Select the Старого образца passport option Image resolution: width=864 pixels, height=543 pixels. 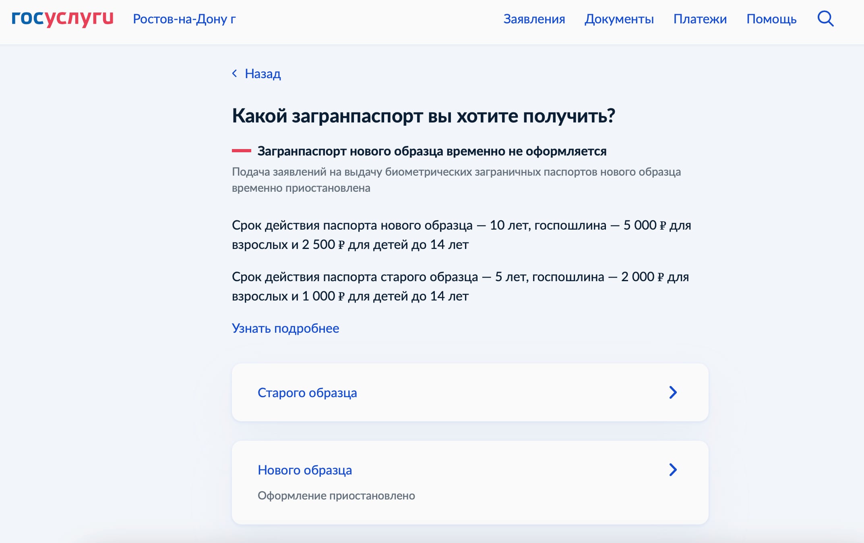[x=308, y=392]
